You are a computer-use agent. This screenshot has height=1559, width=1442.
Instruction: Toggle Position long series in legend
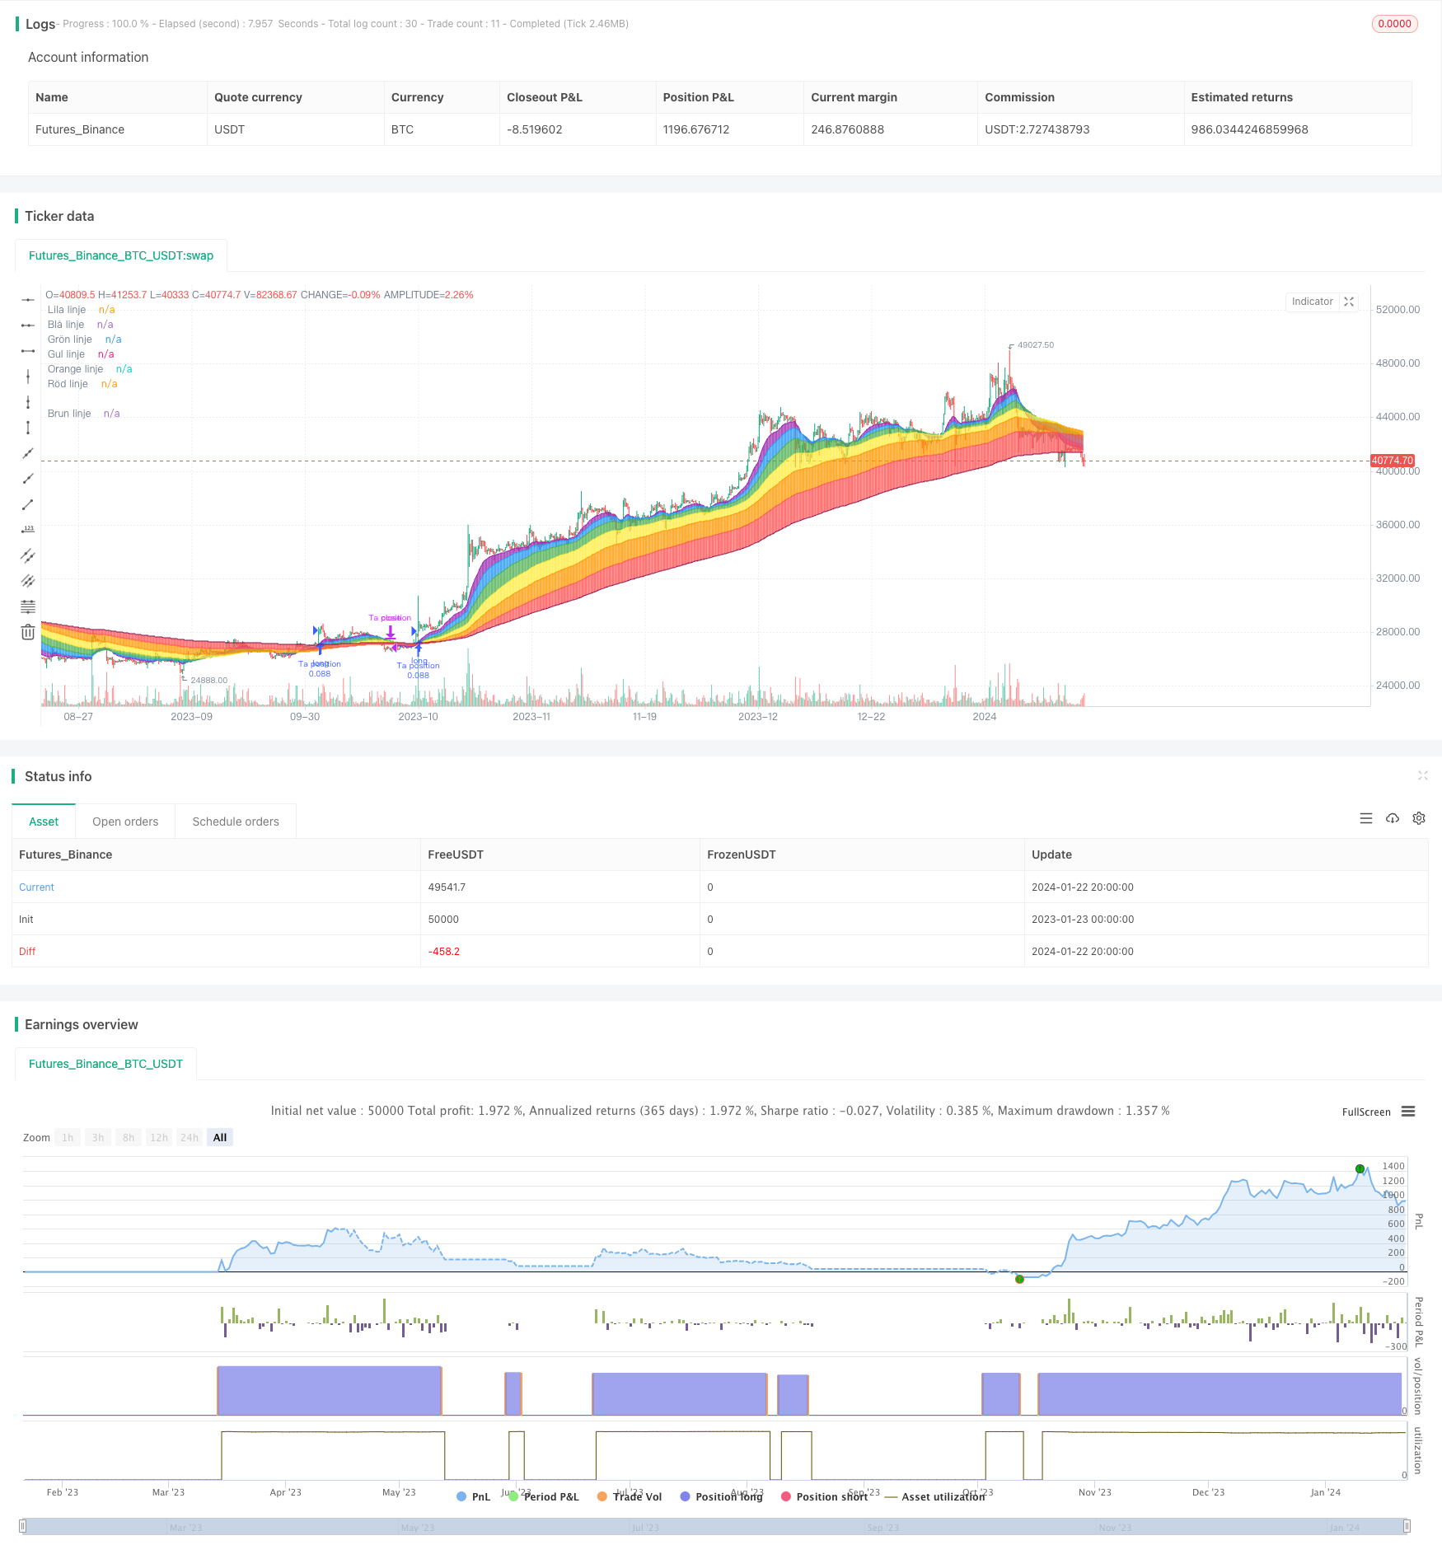point(721,1496)
